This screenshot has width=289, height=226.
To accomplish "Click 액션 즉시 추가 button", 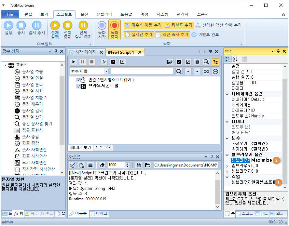I will coord(172,34).
